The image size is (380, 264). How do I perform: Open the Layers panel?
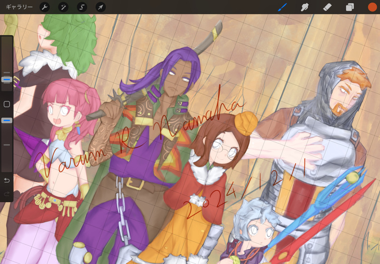pos(350,7)
